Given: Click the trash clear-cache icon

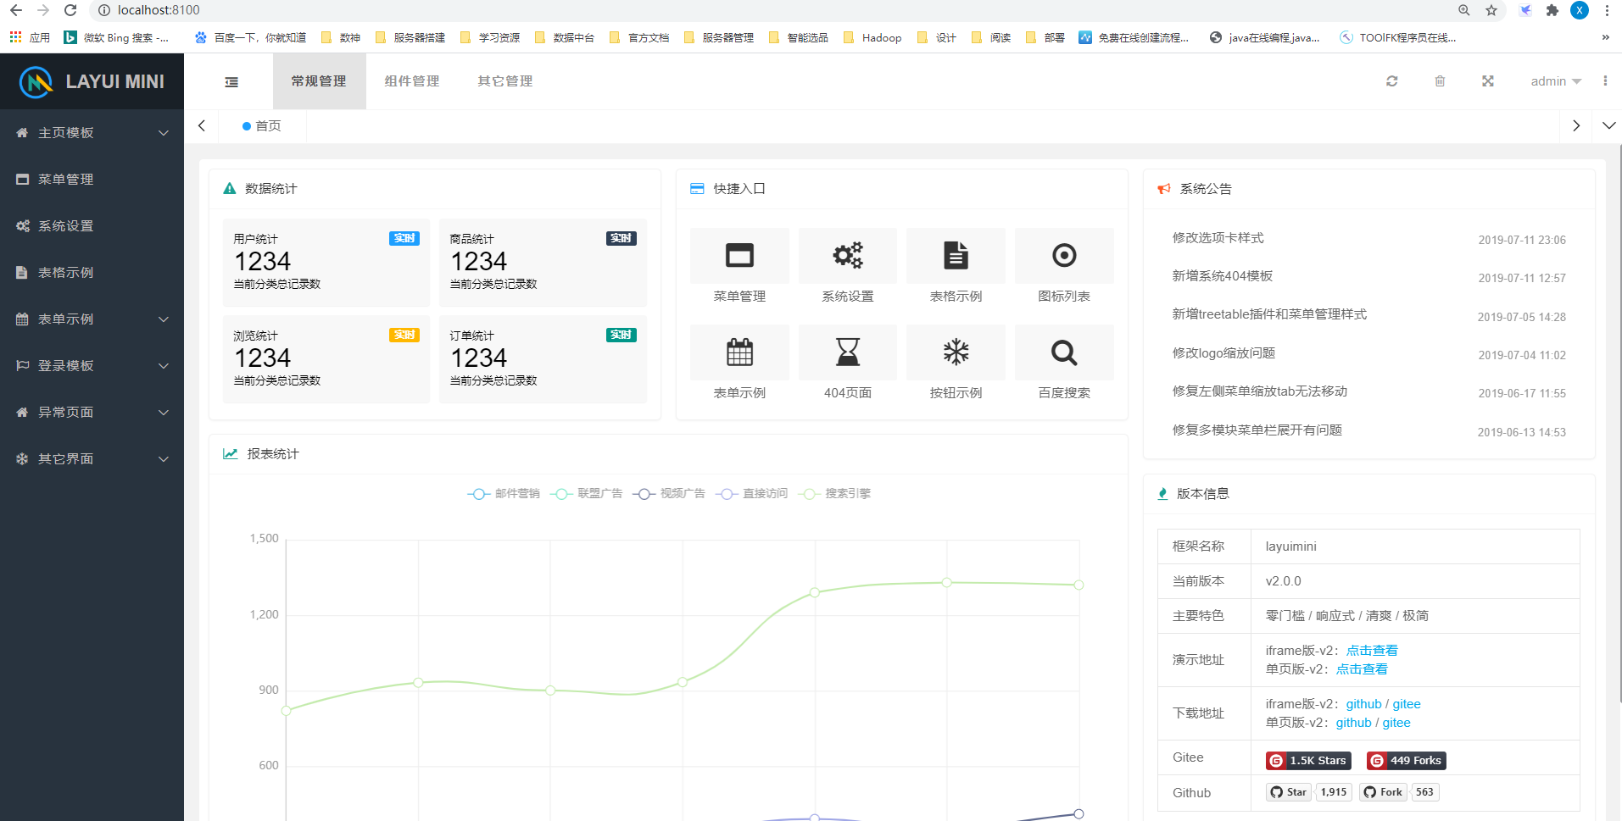Looking at the screenshot, I should click(x=1440, y=81).
